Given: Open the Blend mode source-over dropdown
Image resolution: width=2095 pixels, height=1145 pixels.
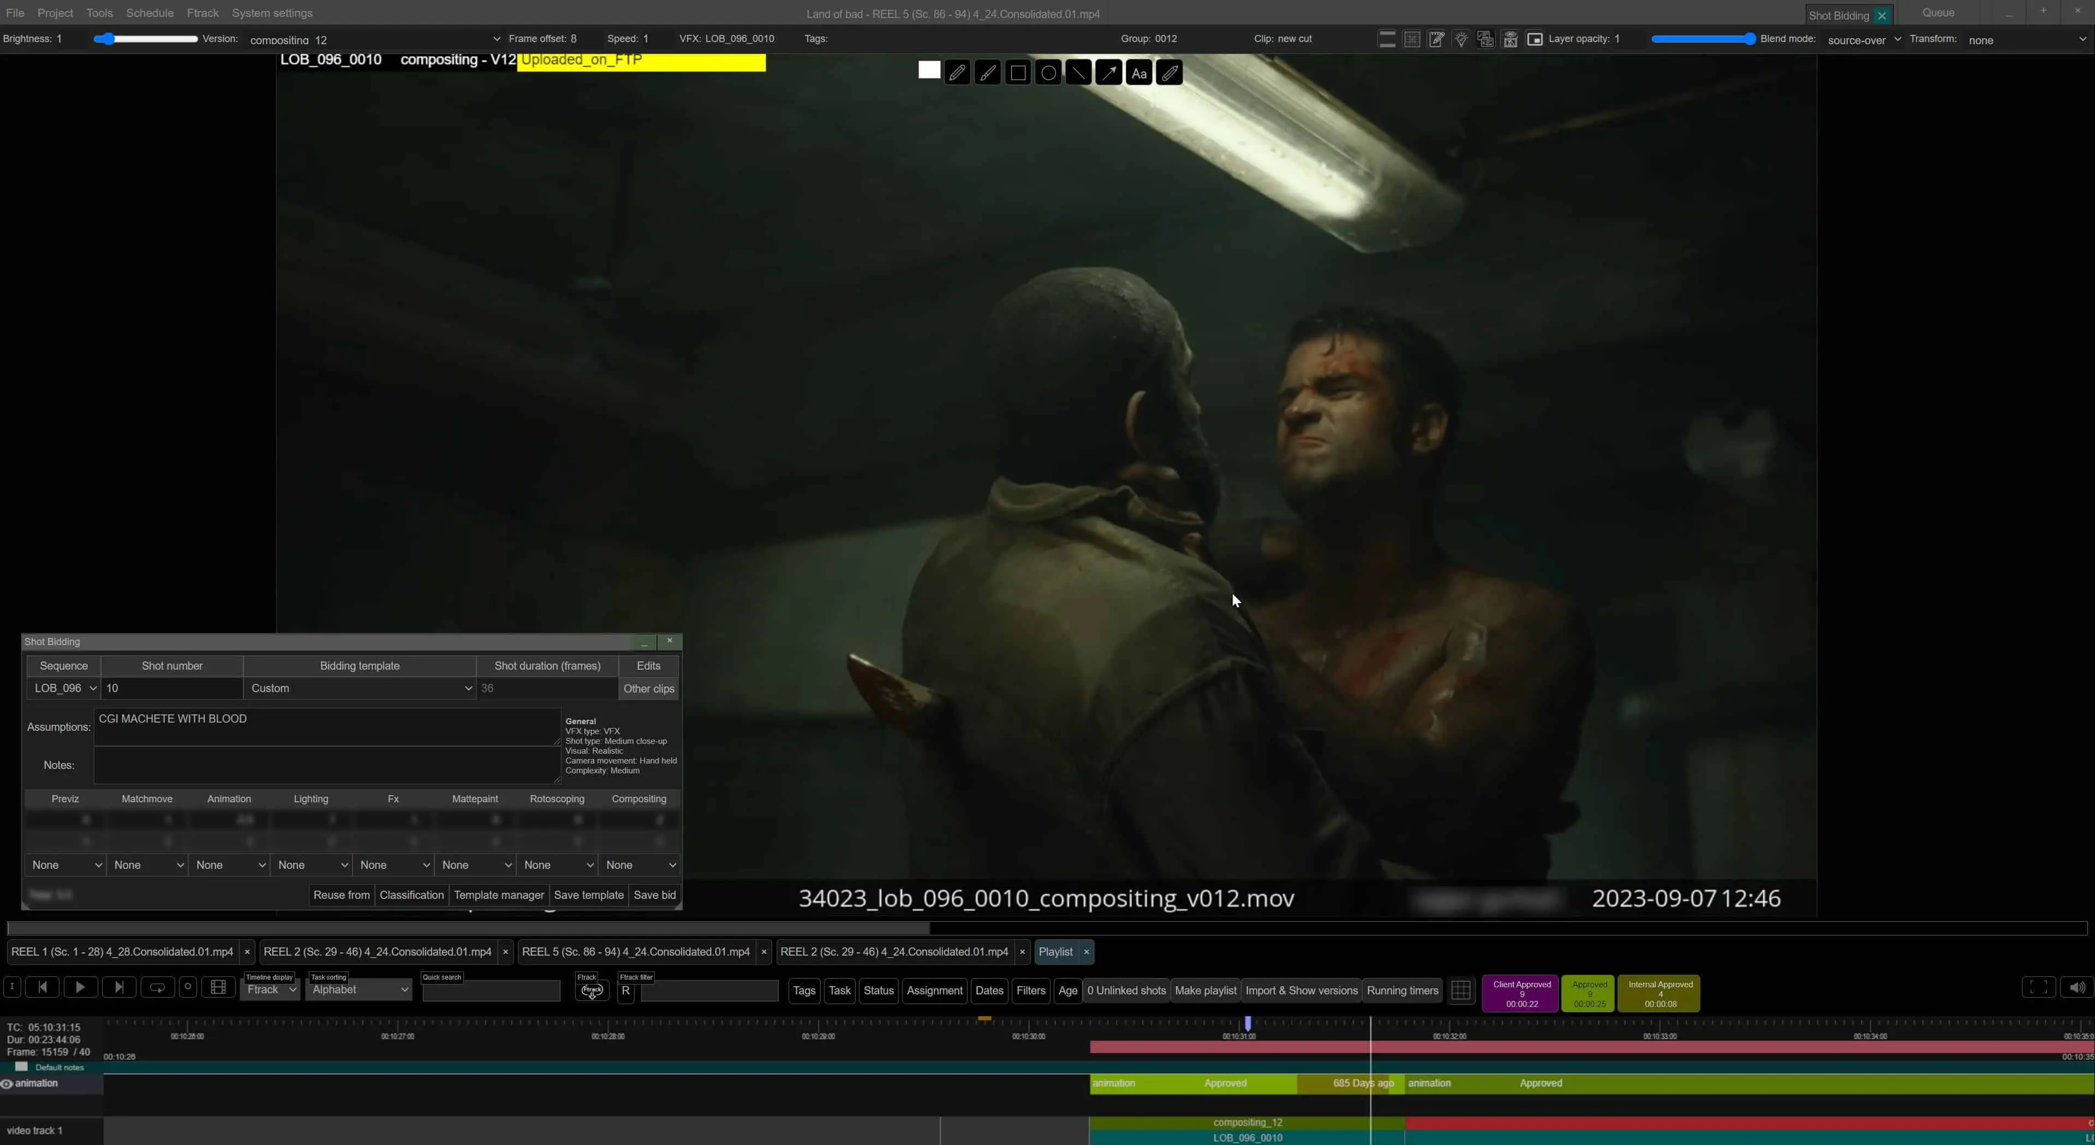Looking at the screenshot, I should 1863,39.
